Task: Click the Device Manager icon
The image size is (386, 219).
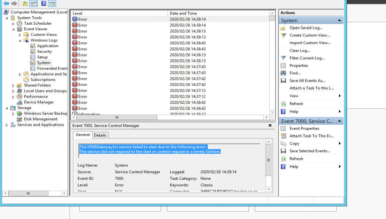Action: (19, 102)
